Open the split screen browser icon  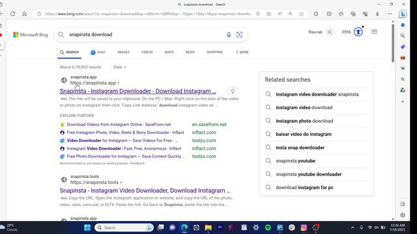[x=329, y=14]
